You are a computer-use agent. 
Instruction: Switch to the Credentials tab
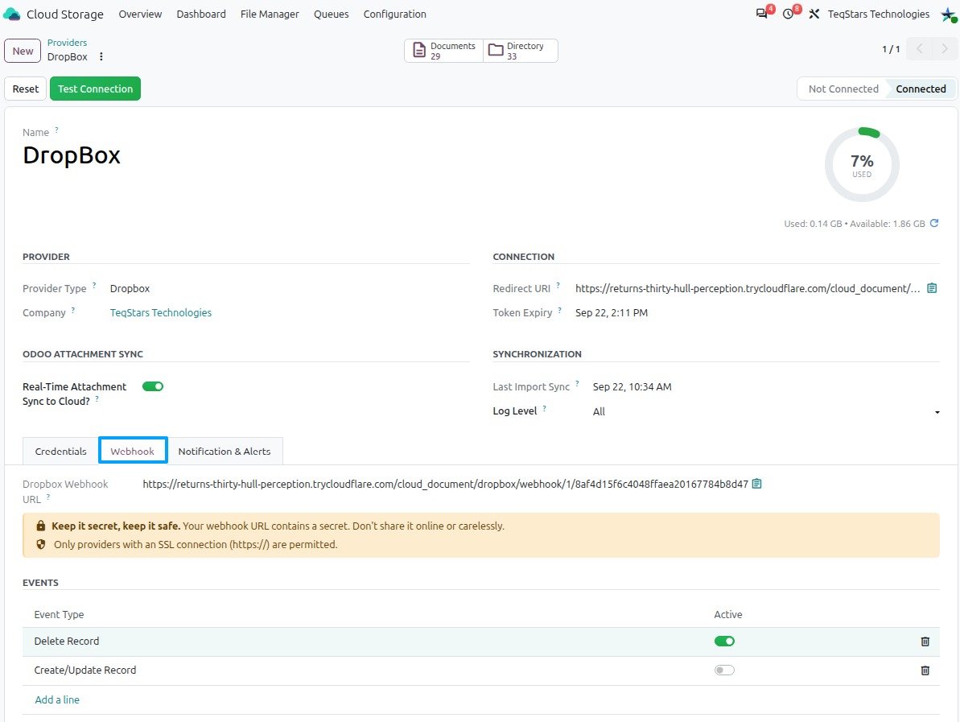pos(60,452)
